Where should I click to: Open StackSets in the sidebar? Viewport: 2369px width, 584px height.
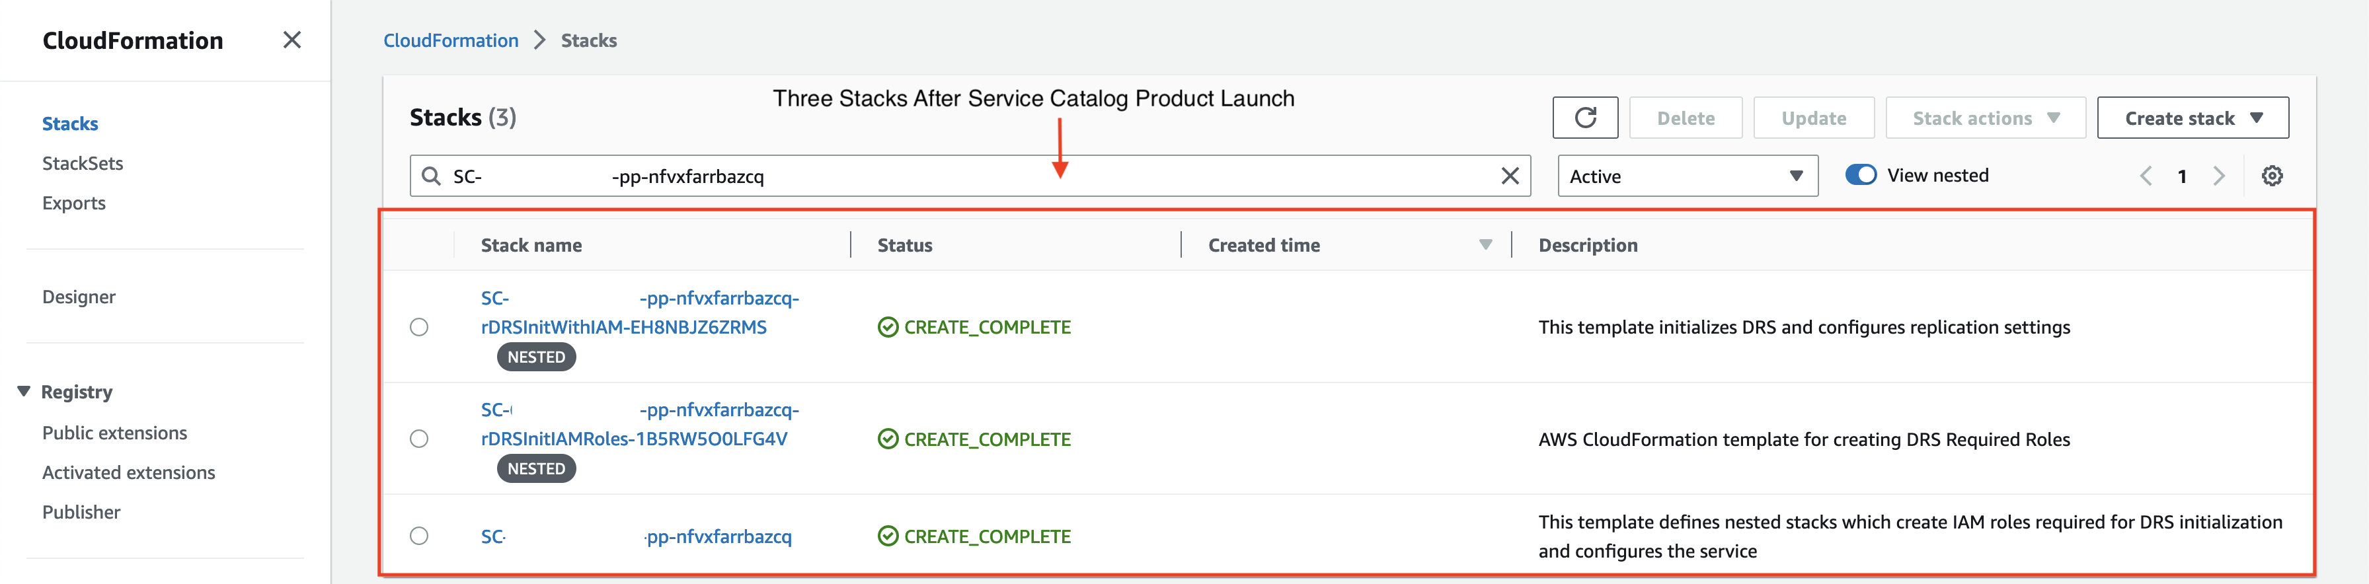(83, 163)
